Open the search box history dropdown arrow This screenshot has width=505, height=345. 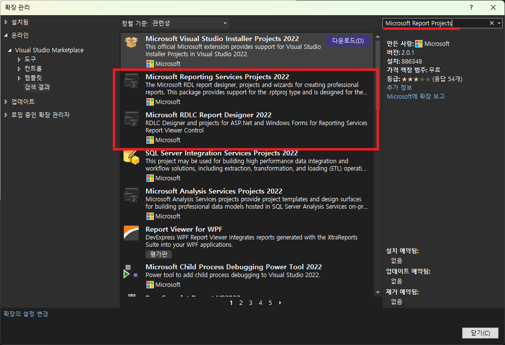[x=499, y=23]
